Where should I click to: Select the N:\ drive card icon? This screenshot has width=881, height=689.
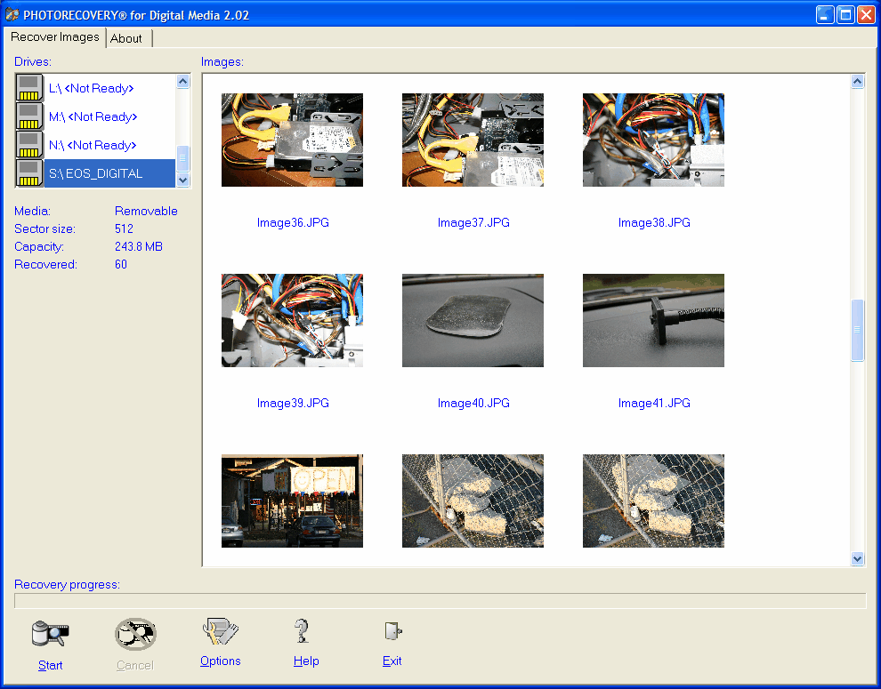[30, 145]
